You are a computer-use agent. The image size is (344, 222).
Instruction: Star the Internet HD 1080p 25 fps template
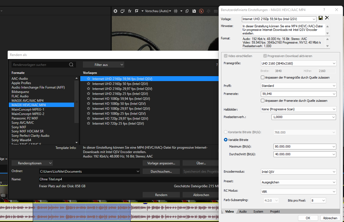88,113
